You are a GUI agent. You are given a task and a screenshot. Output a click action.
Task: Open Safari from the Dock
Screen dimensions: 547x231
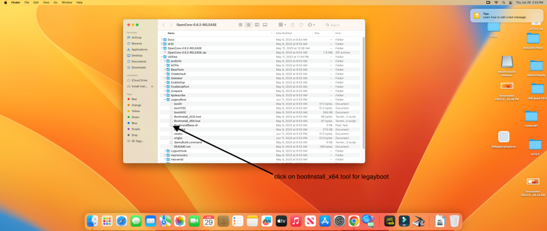click(x=121, y=221)
